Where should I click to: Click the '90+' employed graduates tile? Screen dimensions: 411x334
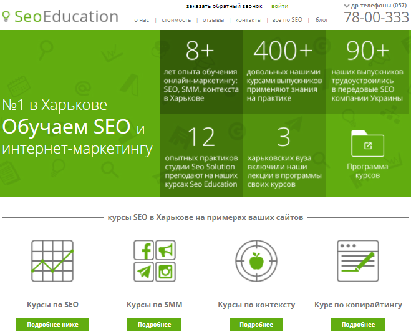coord(367,72)
